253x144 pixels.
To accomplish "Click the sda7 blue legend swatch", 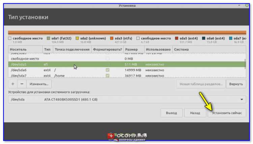I will point(231,38).
